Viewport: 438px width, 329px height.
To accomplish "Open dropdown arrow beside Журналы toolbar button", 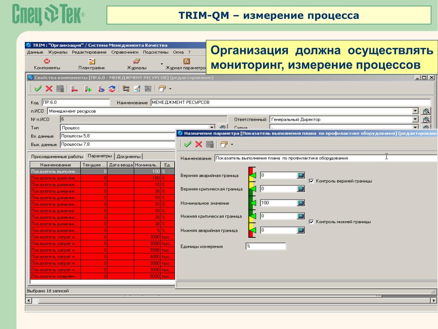I will (x=161, y=64).
